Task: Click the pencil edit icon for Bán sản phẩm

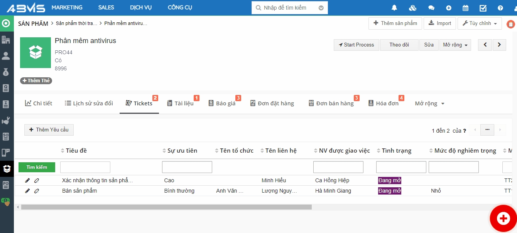Action: pyautogui.click(x=27, y=191)
